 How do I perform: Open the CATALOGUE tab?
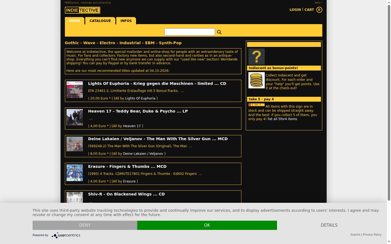point(100,21)
